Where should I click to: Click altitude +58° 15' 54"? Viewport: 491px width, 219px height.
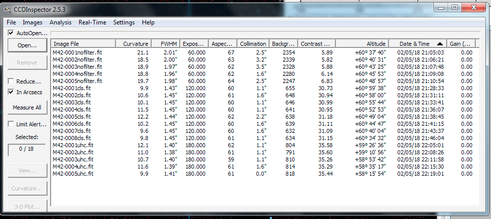371,174
